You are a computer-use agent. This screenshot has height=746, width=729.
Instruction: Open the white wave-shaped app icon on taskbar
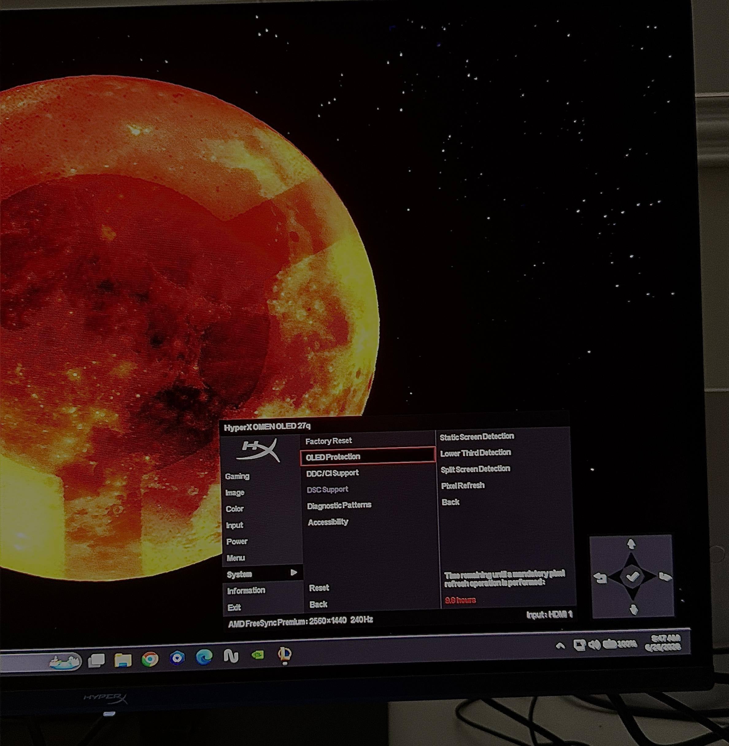231,656
